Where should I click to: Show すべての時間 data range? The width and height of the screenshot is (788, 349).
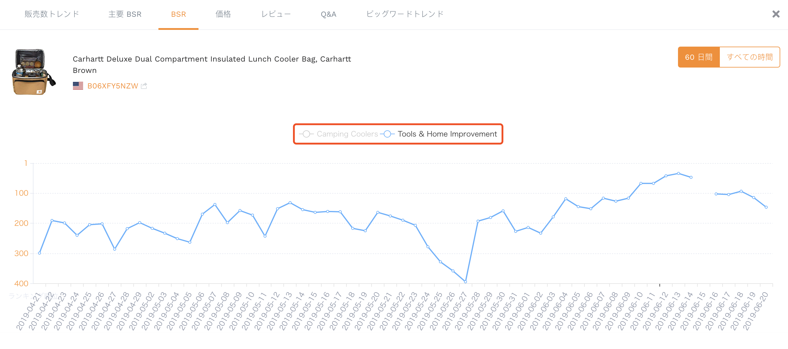click(749, 57)
